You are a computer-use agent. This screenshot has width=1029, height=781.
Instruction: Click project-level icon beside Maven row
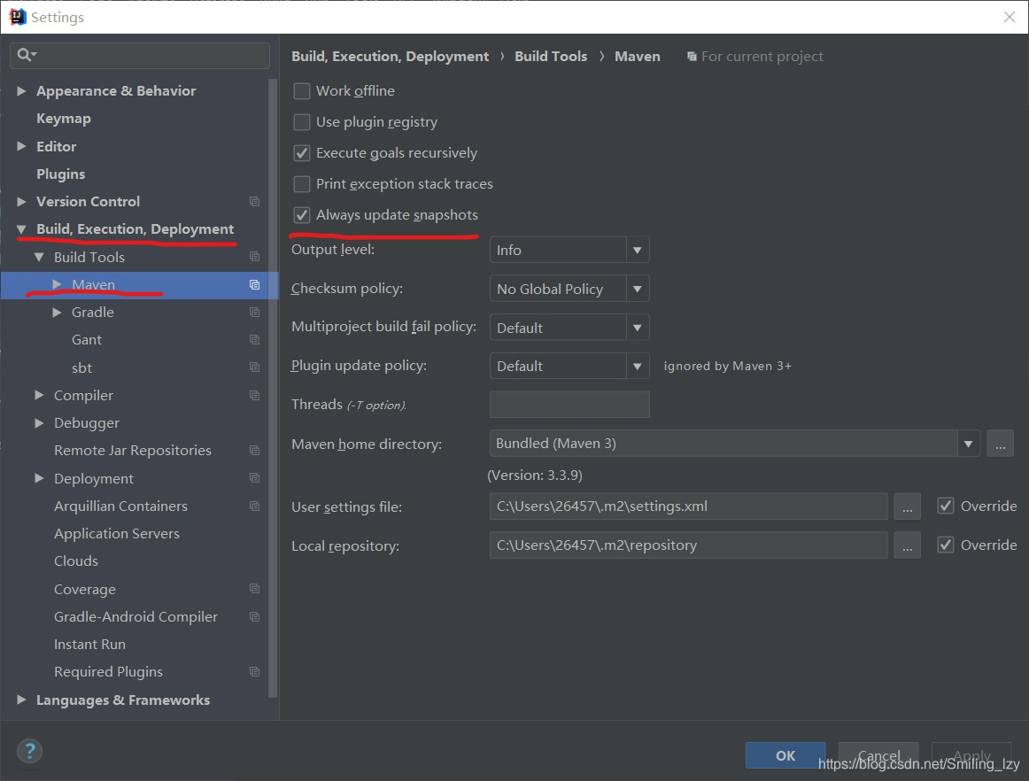pyautogui.click(x=255, y=285)
